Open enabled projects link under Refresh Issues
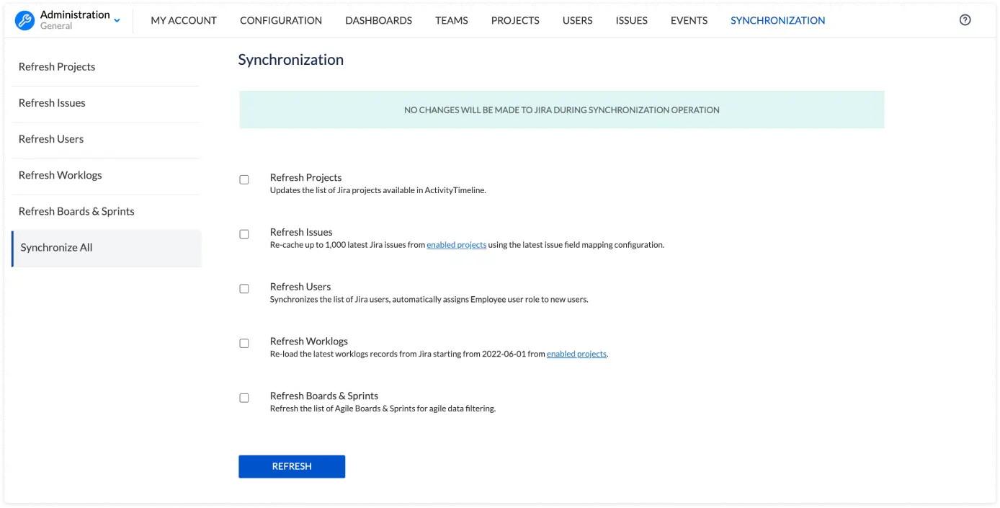This screenshot has height=508, width=1000. pos(456,245)
